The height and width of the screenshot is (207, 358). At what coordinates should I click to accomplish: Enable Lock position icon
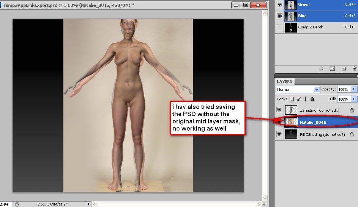tap(305, 99)
